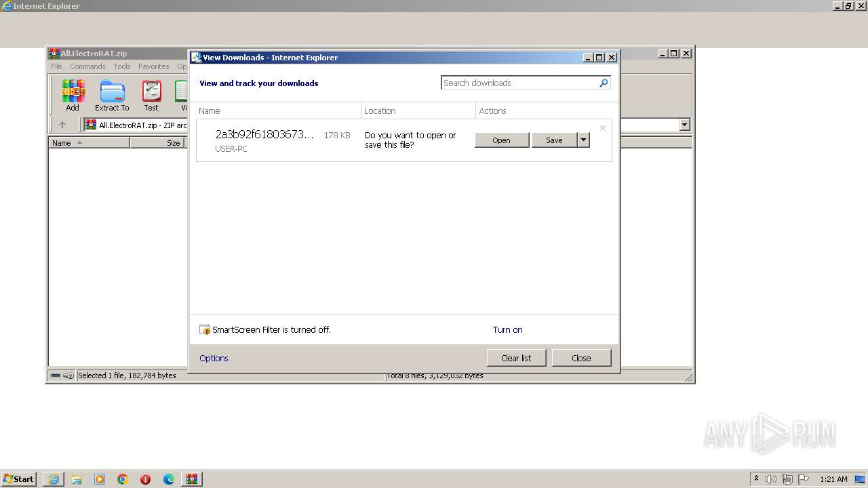Click Actions column header in downloads
This screenshot has height=488, width=868.
coord(544,110)
